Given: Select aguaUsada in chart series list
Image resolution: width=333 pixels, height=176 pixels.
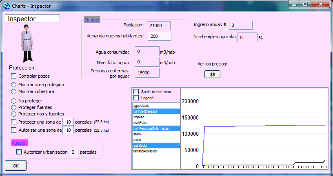Looking at the screenshot, I should (x=156, y=106).
